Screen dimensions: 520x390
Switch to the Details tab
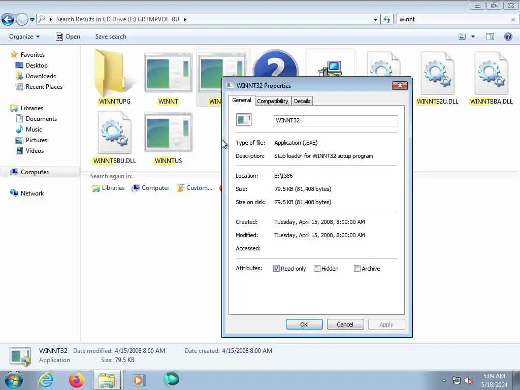[x=302, y=101]
